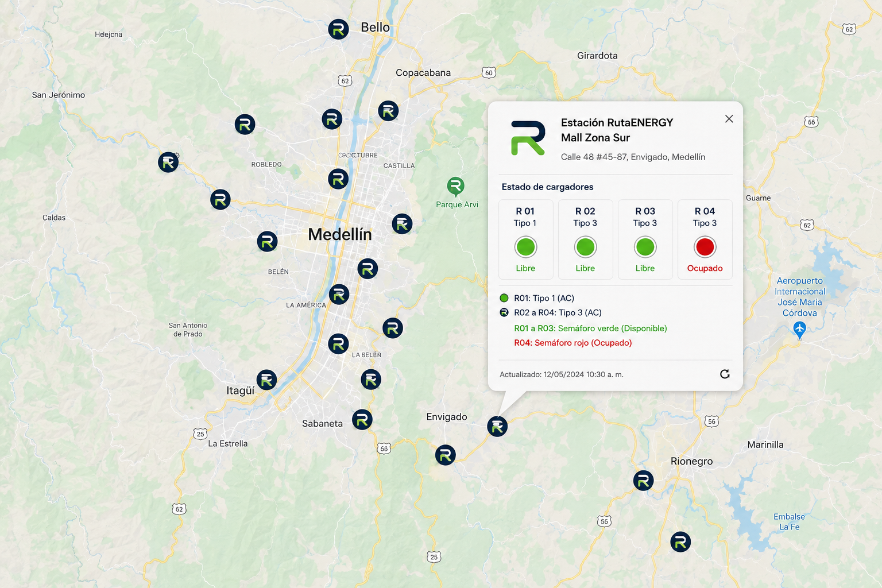Click the Estación RutaENERGY Mall Zona Sur title
This screenshot has width=882, height=588.
[x=617, y=130]
